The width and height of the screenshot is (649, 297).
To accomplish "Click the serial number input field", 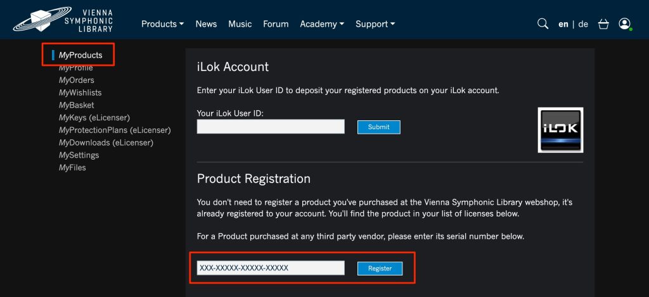I will [x=271, y=268].
